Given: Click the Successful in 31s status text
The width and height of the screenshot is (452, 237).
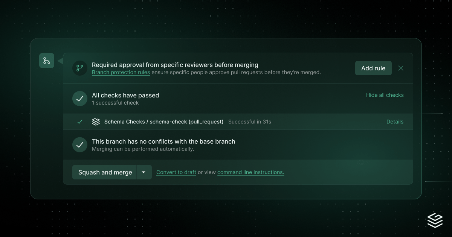Looking at the screenshot, I should click(250, 122).
